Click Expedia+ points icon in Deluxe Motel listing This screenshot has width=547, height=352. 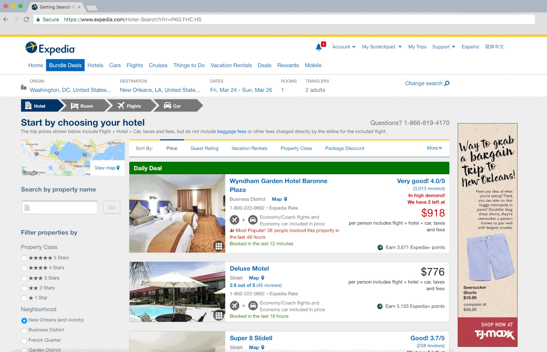(380, 306)
